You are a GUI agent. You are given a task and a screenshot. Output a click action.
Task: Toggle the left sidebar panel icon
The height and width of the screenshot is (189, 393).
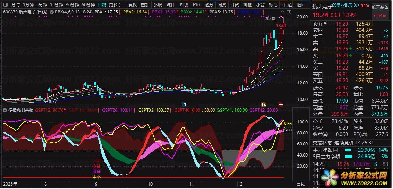[6, 4]
